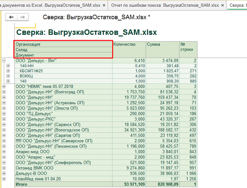
Task: Go back with the left arrow button
Action: pyautogui.click(x=11, y=17)
